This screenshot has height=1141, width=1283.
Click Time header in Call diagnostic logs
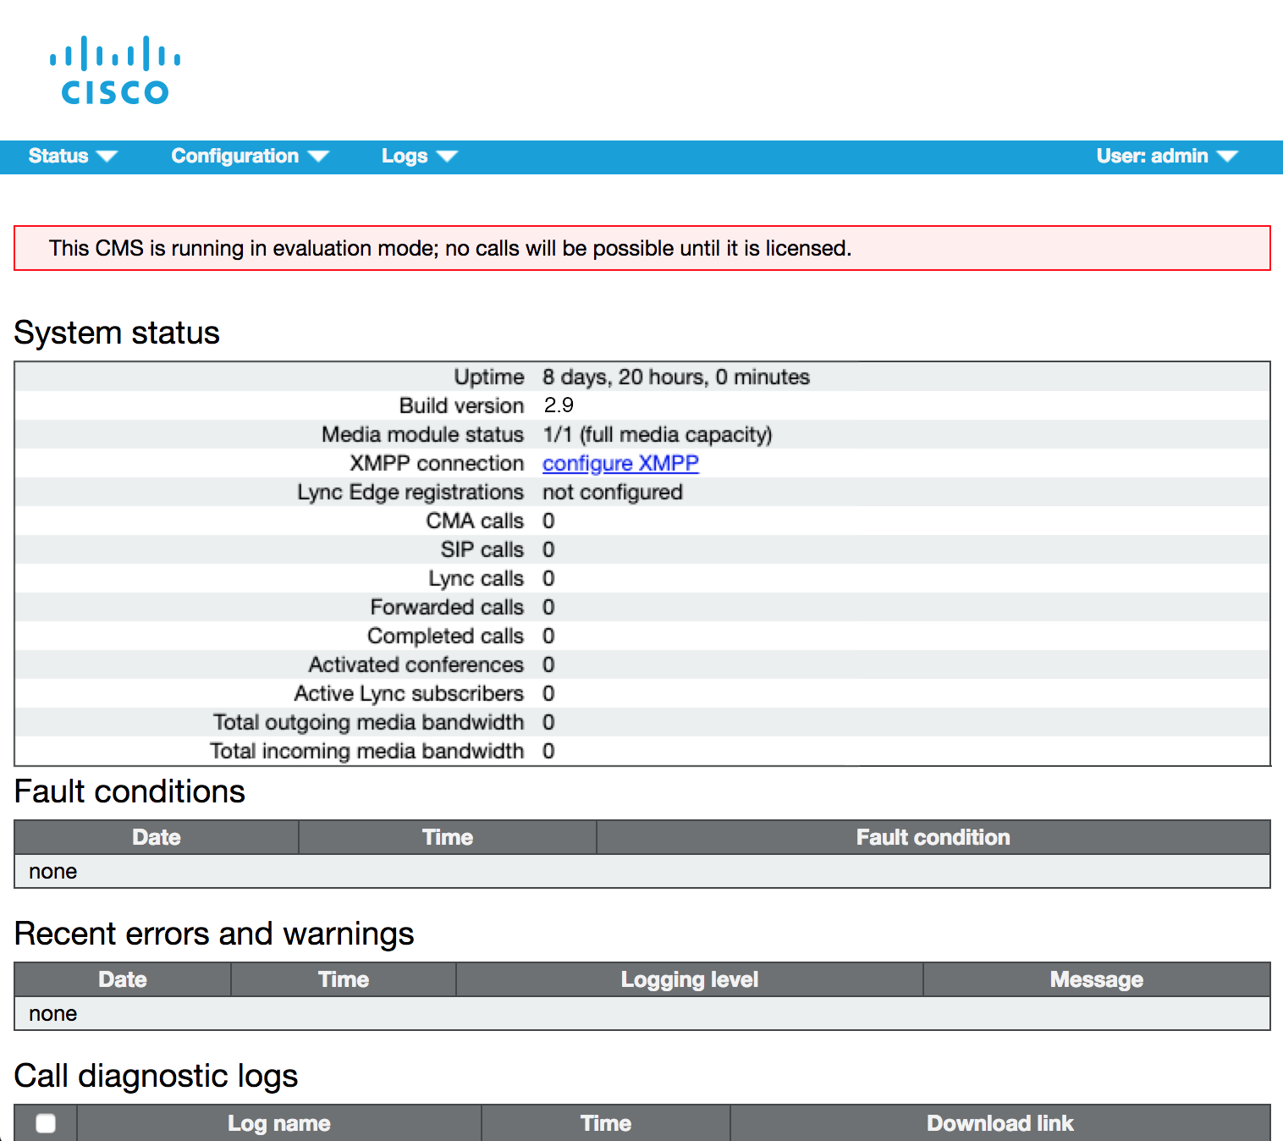[606, 1123]
